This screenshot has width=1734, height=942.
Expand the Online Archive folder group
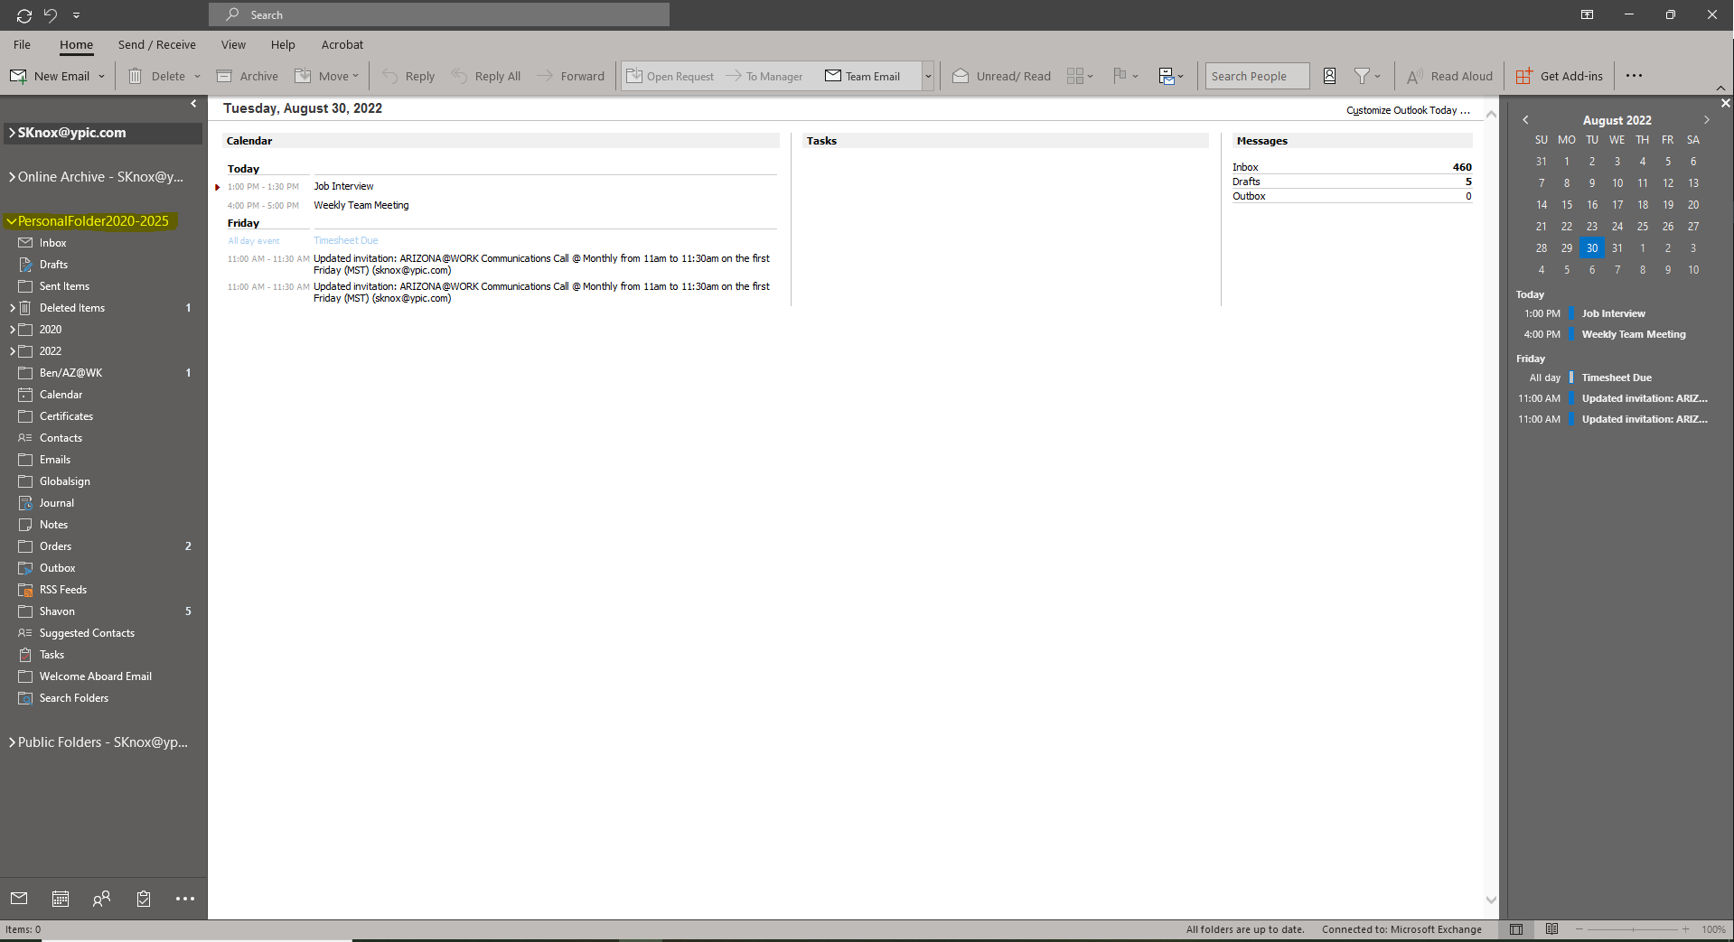pos(12,177)
